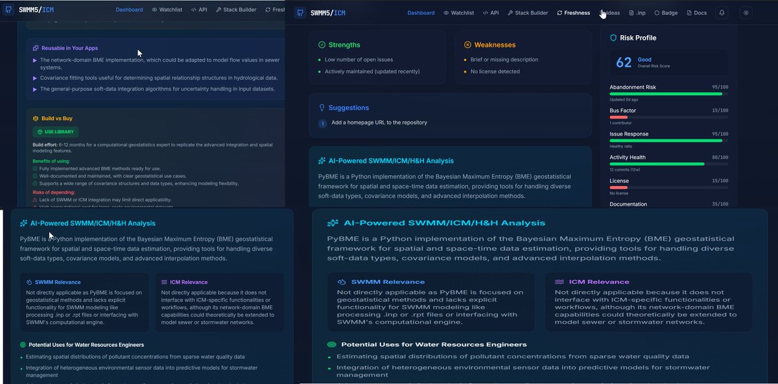778x384 pixels.
Task: Open the Badge nav item
Action: click(x=666, y=12)
